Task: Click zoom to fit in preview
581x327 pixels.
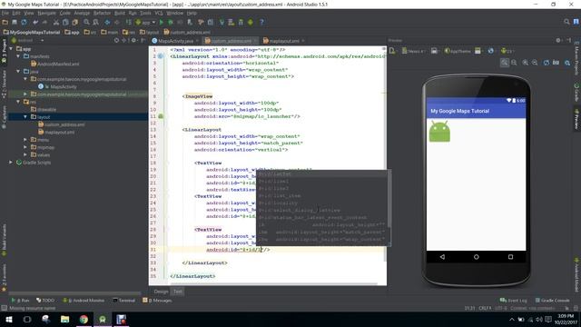Action: [x=505, y=63]
